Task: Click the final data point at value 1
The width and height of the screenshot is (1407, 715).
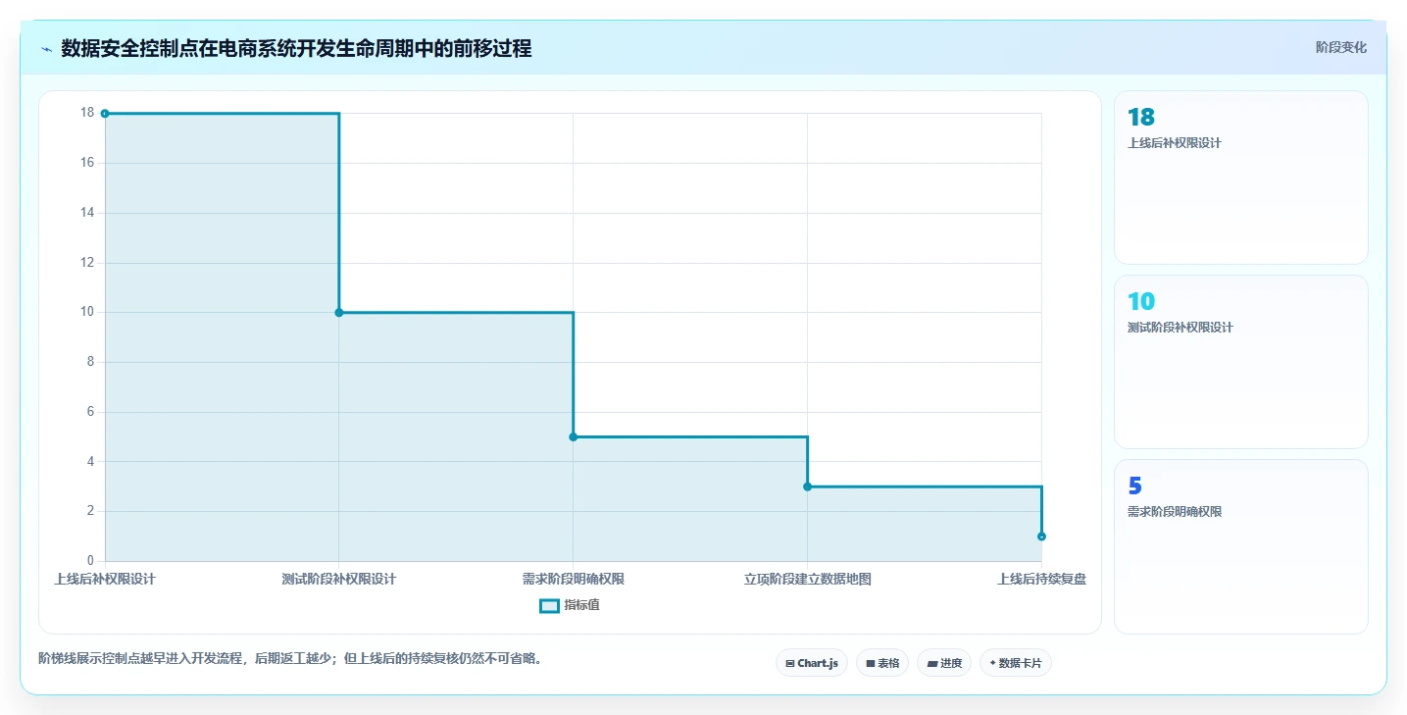Action: 1041,536
